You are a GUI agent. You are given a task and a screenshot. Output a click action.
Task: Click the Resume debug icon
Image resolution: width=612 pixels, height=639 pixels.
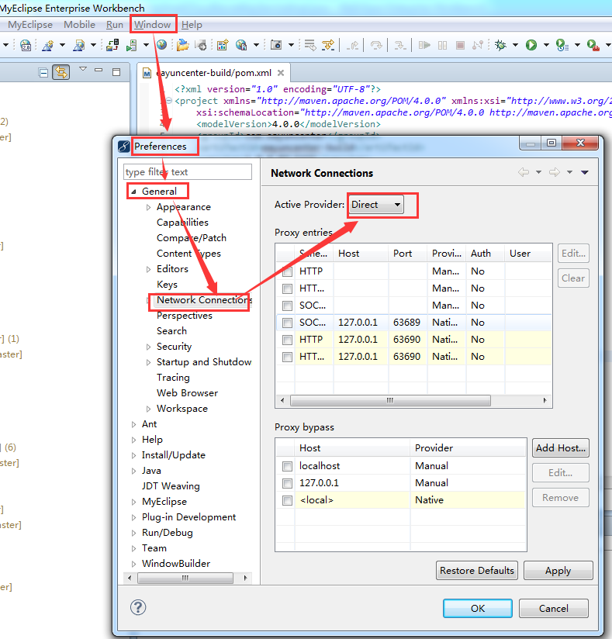pos(424,45)
